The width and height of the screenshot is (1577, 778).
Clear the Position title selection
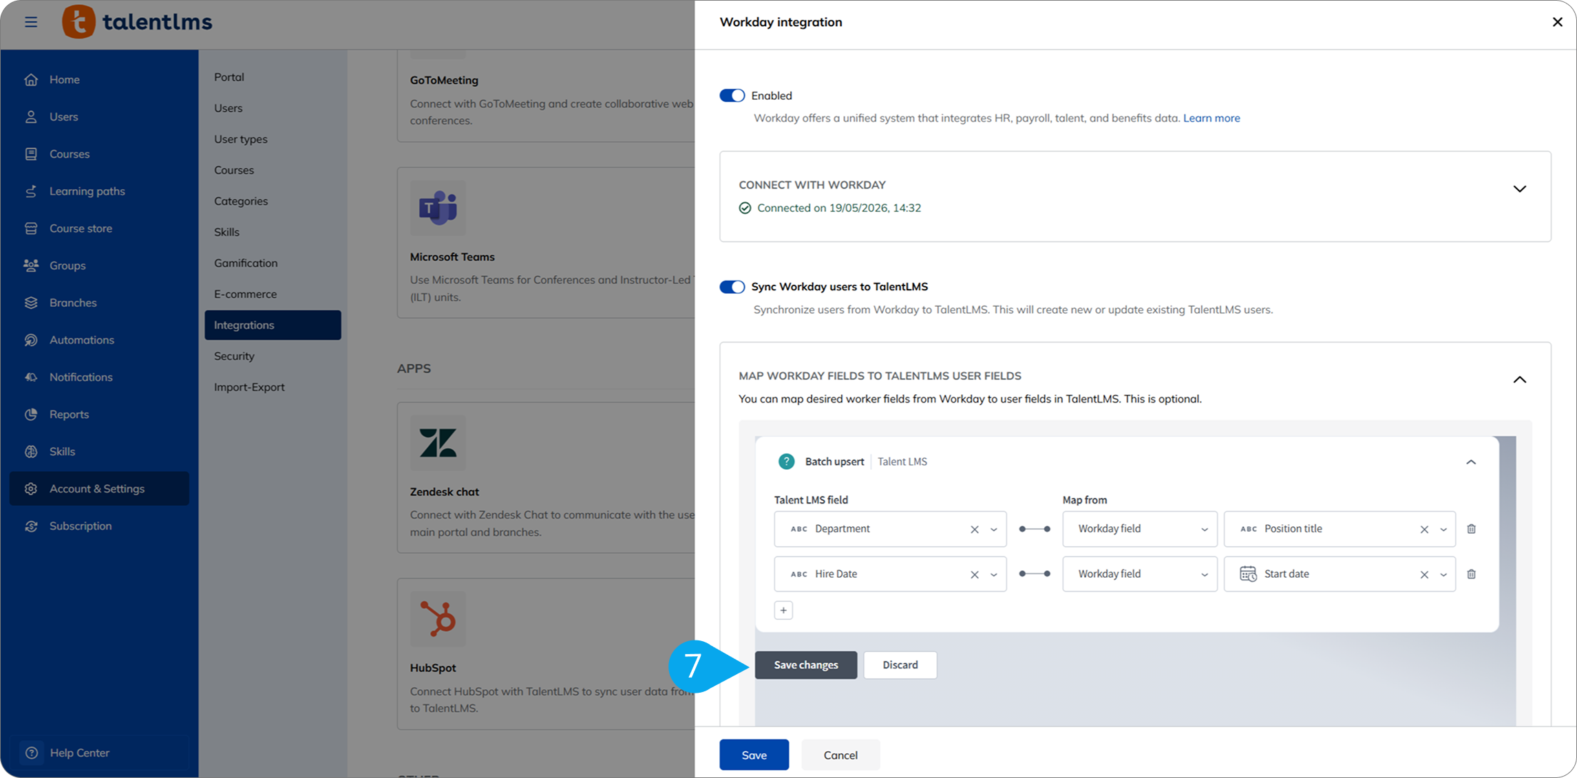coord(1424,530)
